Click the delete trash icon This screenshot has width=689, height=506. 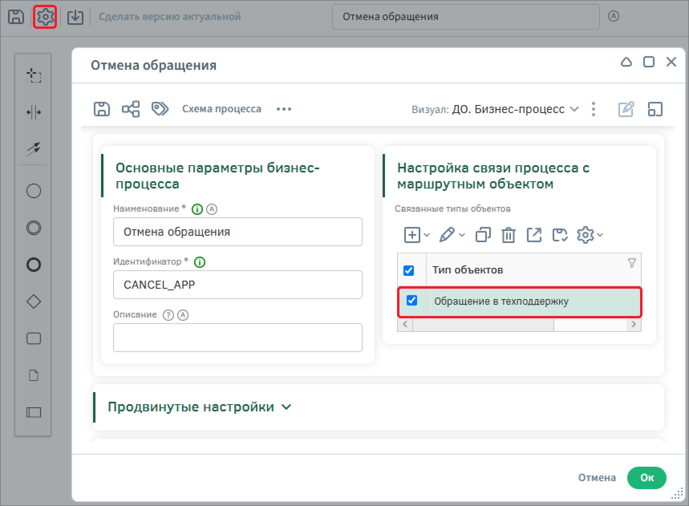tap(509, 235)
